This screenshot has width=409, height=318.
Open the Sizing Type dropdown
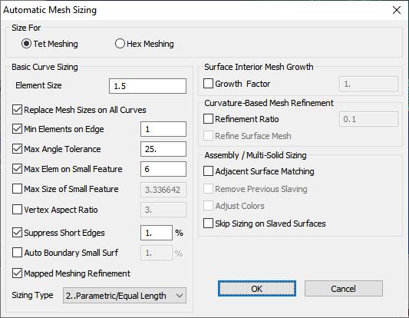pyautogui.click(x=124, y=296)
